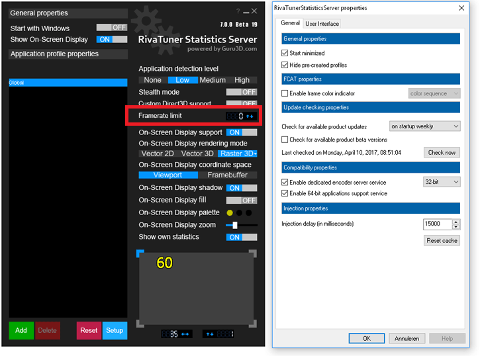This screenshot has height=356, width=480.
Task: Open the Raster 3D mode dropdown arrow
Action: (256, 154)
